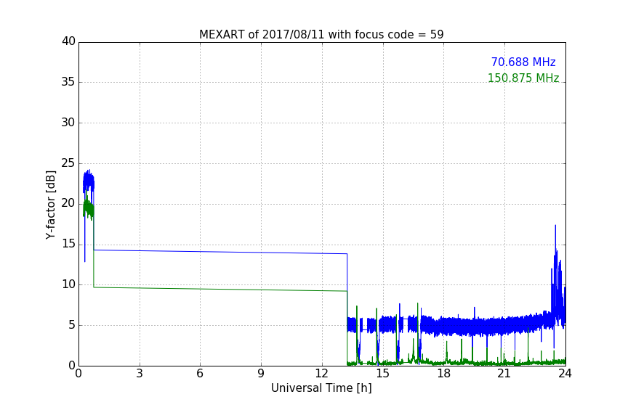Screen dimensions: 628x418
Task: Click the y-axis tick label "40"
Action: (68, 41)
